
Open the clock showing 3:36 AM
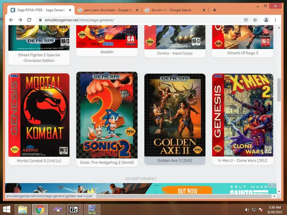tap(275, 209)
